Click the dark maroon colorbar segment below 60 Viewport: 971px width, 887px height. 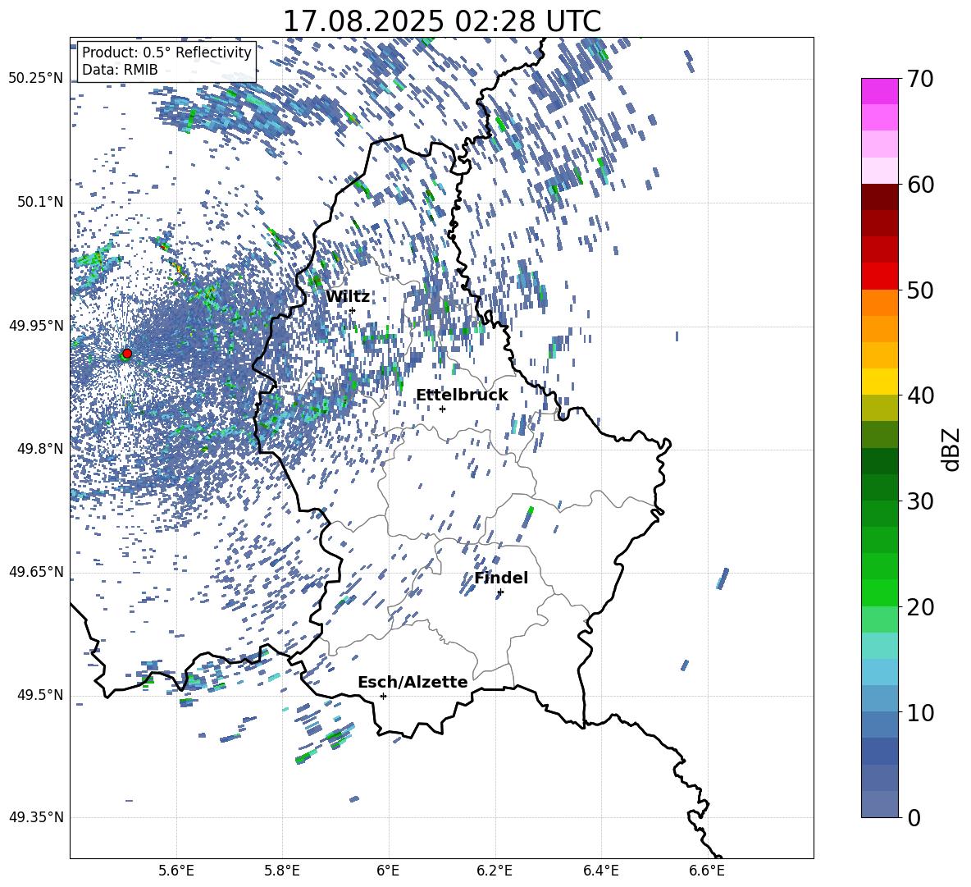[x=879, y=197]
